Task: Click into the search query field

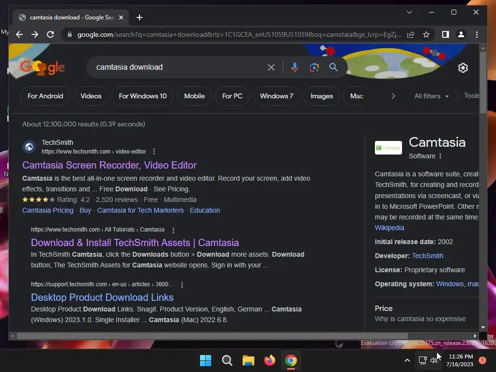Action: click(177, 67)
